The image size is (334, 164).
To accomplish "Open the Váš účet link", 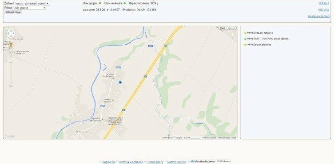I will point(324,10).
